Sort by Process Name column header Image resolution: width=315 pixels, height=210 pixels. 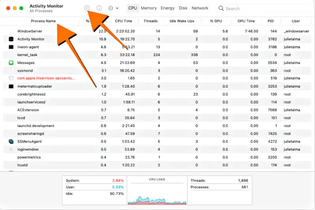pos(43,21)
